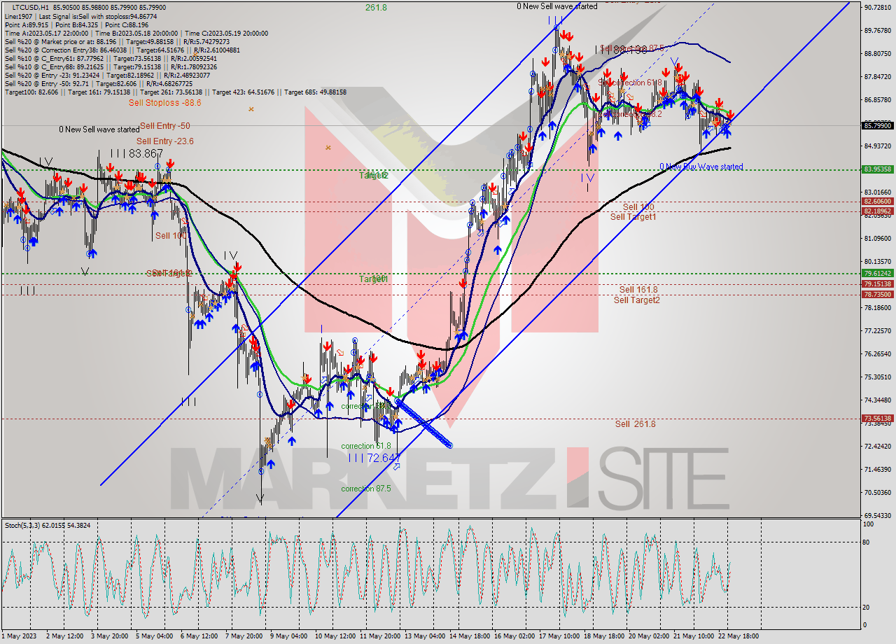896x644 pixels.
Task: Click the red 73.56138 price tag
Action: 878,419
